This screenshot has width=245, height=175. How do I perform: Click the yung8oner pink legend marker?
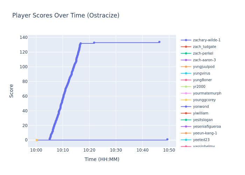tap(186, 80)
